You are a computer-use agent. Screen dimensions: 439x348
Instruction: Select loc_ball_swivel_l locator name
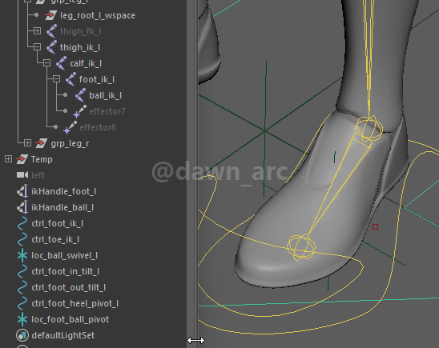(64, 255)
